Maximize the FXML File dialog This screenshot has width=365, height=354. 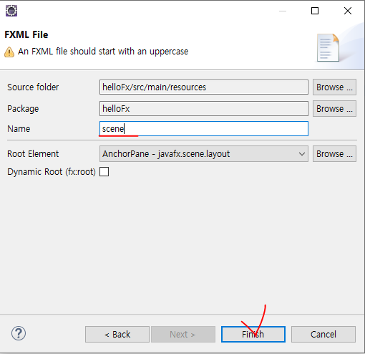click(x=315, y=11)
